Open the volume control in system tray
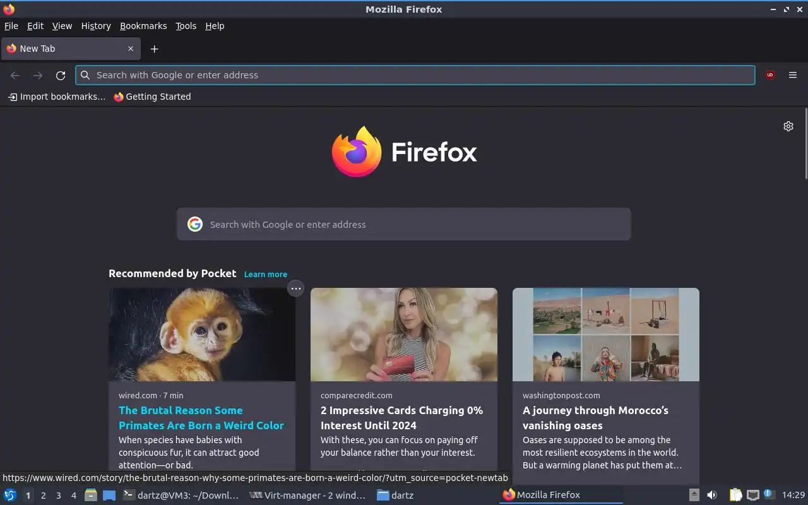The width and height of the screenshot is (808, 505). coord(712,496)
